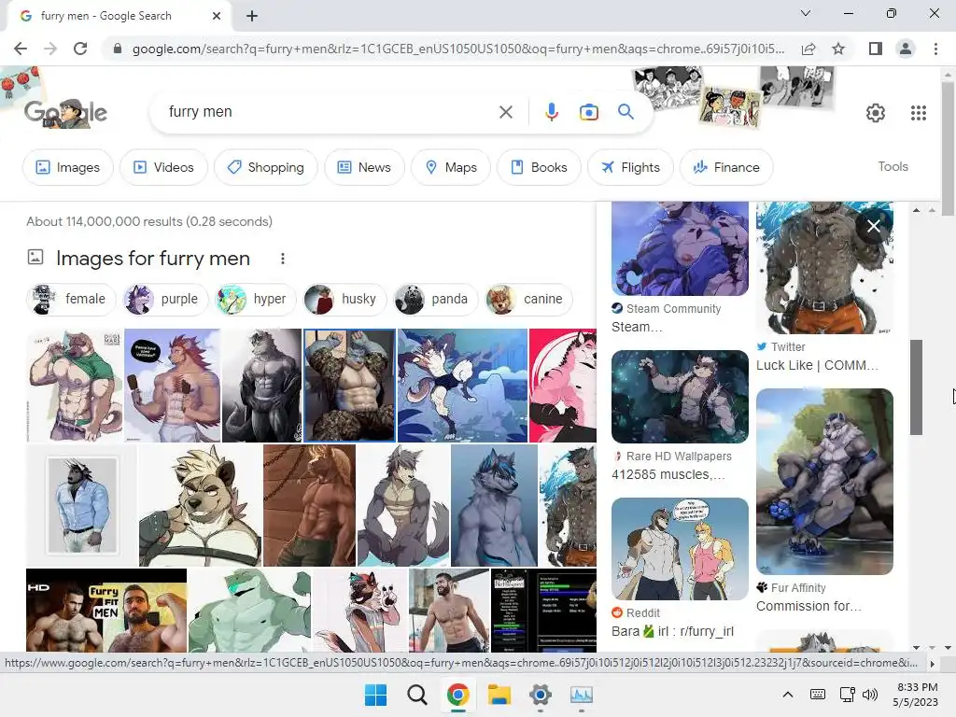Open more options for Images section
The image size is (956, 717).
pyautogui.click(x=282, y=259)
